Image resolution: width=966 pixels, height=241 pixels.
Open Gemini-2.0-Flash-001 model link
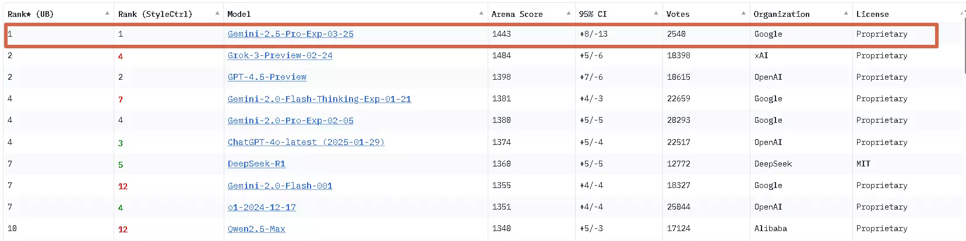pyautogui.click(x=280, y=186)
